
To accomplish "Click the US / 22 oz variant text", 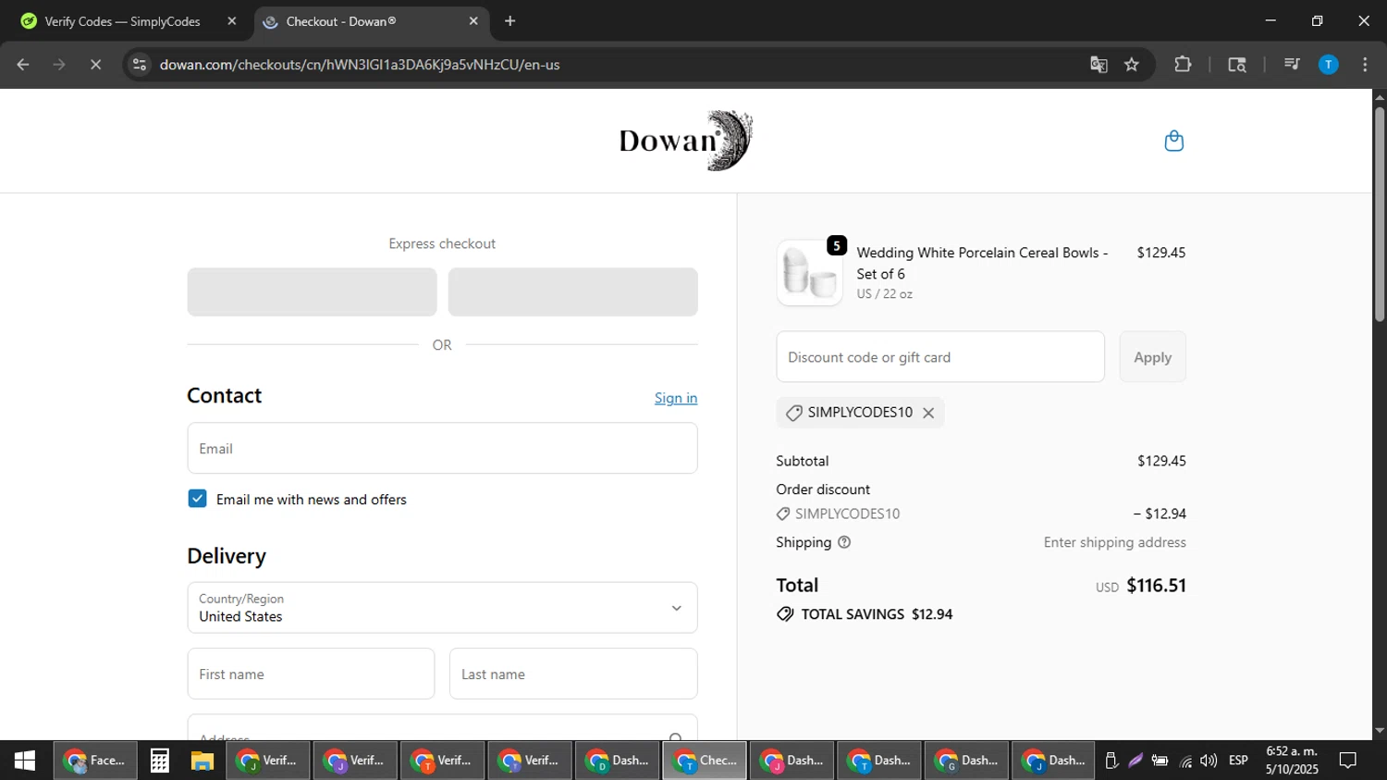I will click(884, 294).
